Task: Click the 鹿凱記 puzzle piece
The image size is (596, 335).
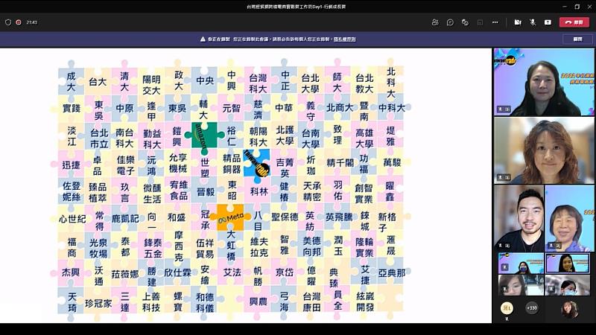Action: pyautogui.click(x=125, y=219)
